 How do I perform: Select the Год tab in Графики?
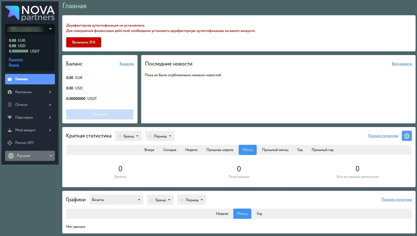(x=259, y=214)
